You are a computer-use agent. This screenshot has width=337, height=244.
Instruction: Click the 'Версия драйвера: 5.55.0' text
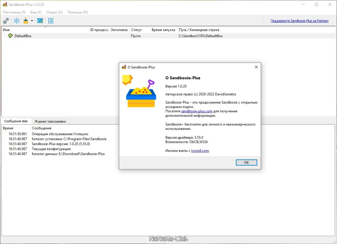click(x=184, y=137)
